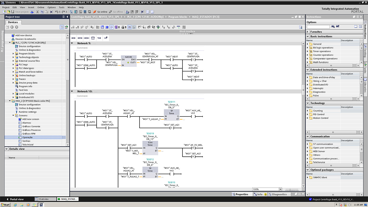Click the Delete icon in main toolbar

coord(51,12)
